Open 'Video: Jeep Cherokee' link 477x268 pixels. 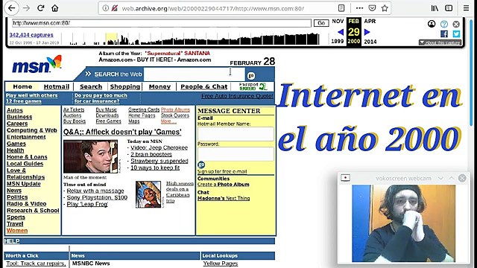point(159,147)
